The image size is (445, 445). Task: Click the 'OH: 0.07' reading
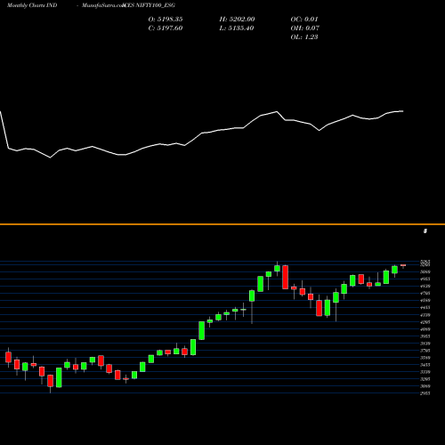pos(305,28)
